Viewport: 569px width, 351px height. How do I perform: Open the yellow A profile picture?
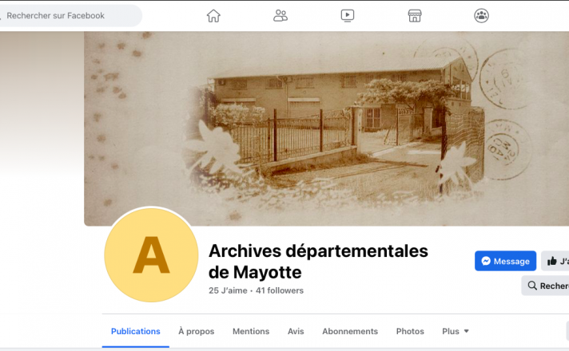tap(151, 256)
